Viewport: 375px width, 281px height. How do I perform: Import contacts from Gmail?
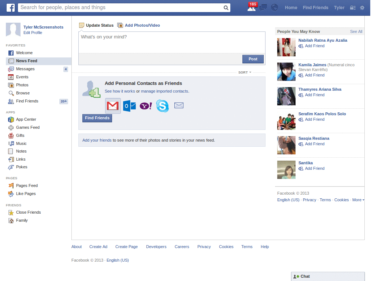(113, 105)
